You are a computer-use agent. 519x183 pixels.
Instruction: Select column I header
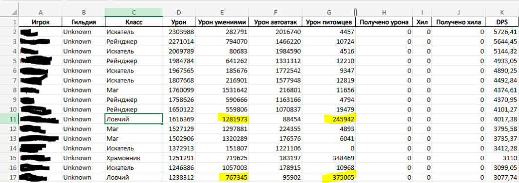click(423, 13)
